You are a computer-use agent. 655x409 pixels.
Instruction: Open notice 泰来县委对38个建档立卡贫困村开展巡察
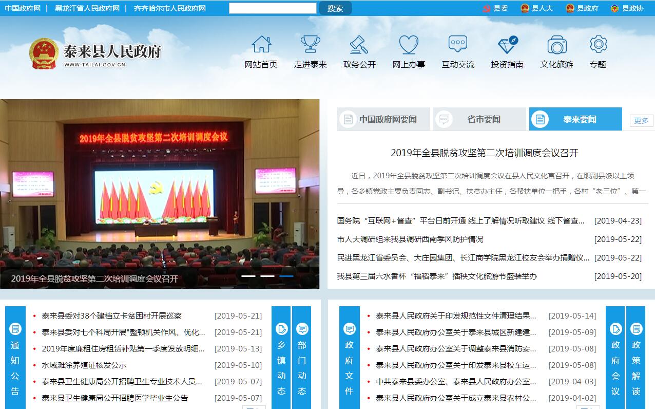112,316
